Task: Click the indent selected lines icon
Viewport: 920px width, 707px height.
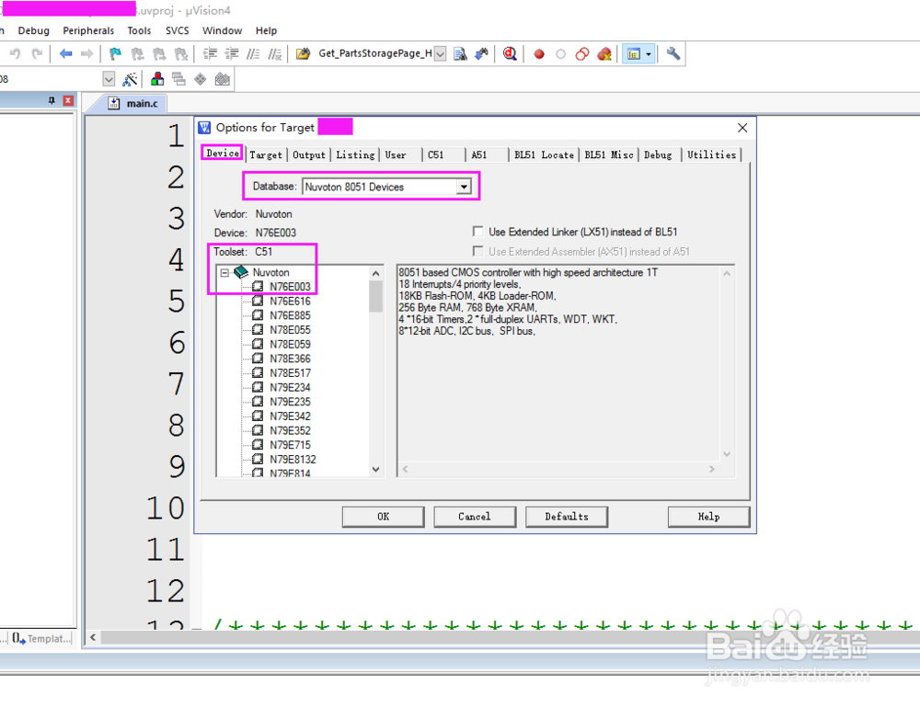Action: point(210,54)
